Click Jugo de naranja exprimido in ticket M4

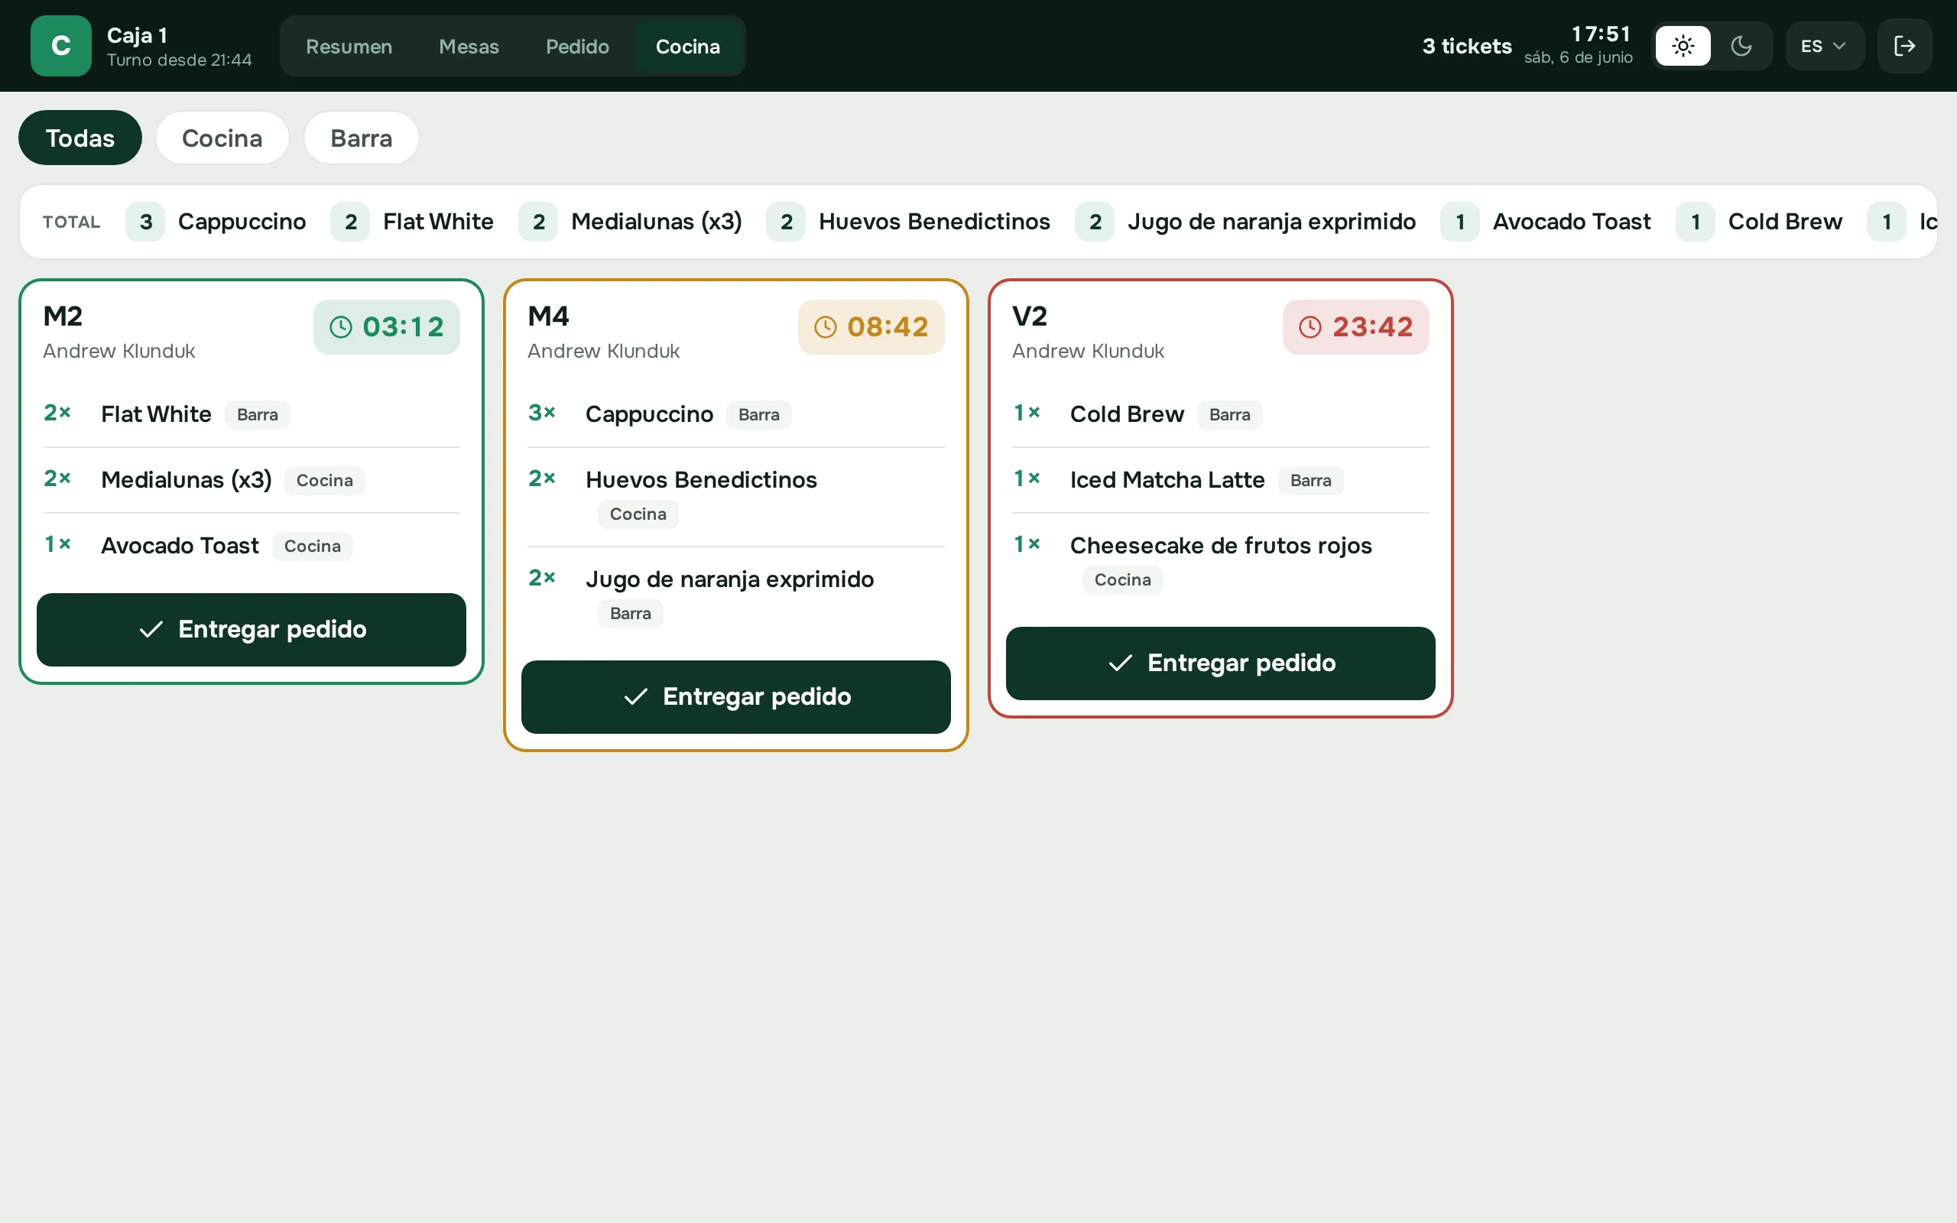[729, 579]
